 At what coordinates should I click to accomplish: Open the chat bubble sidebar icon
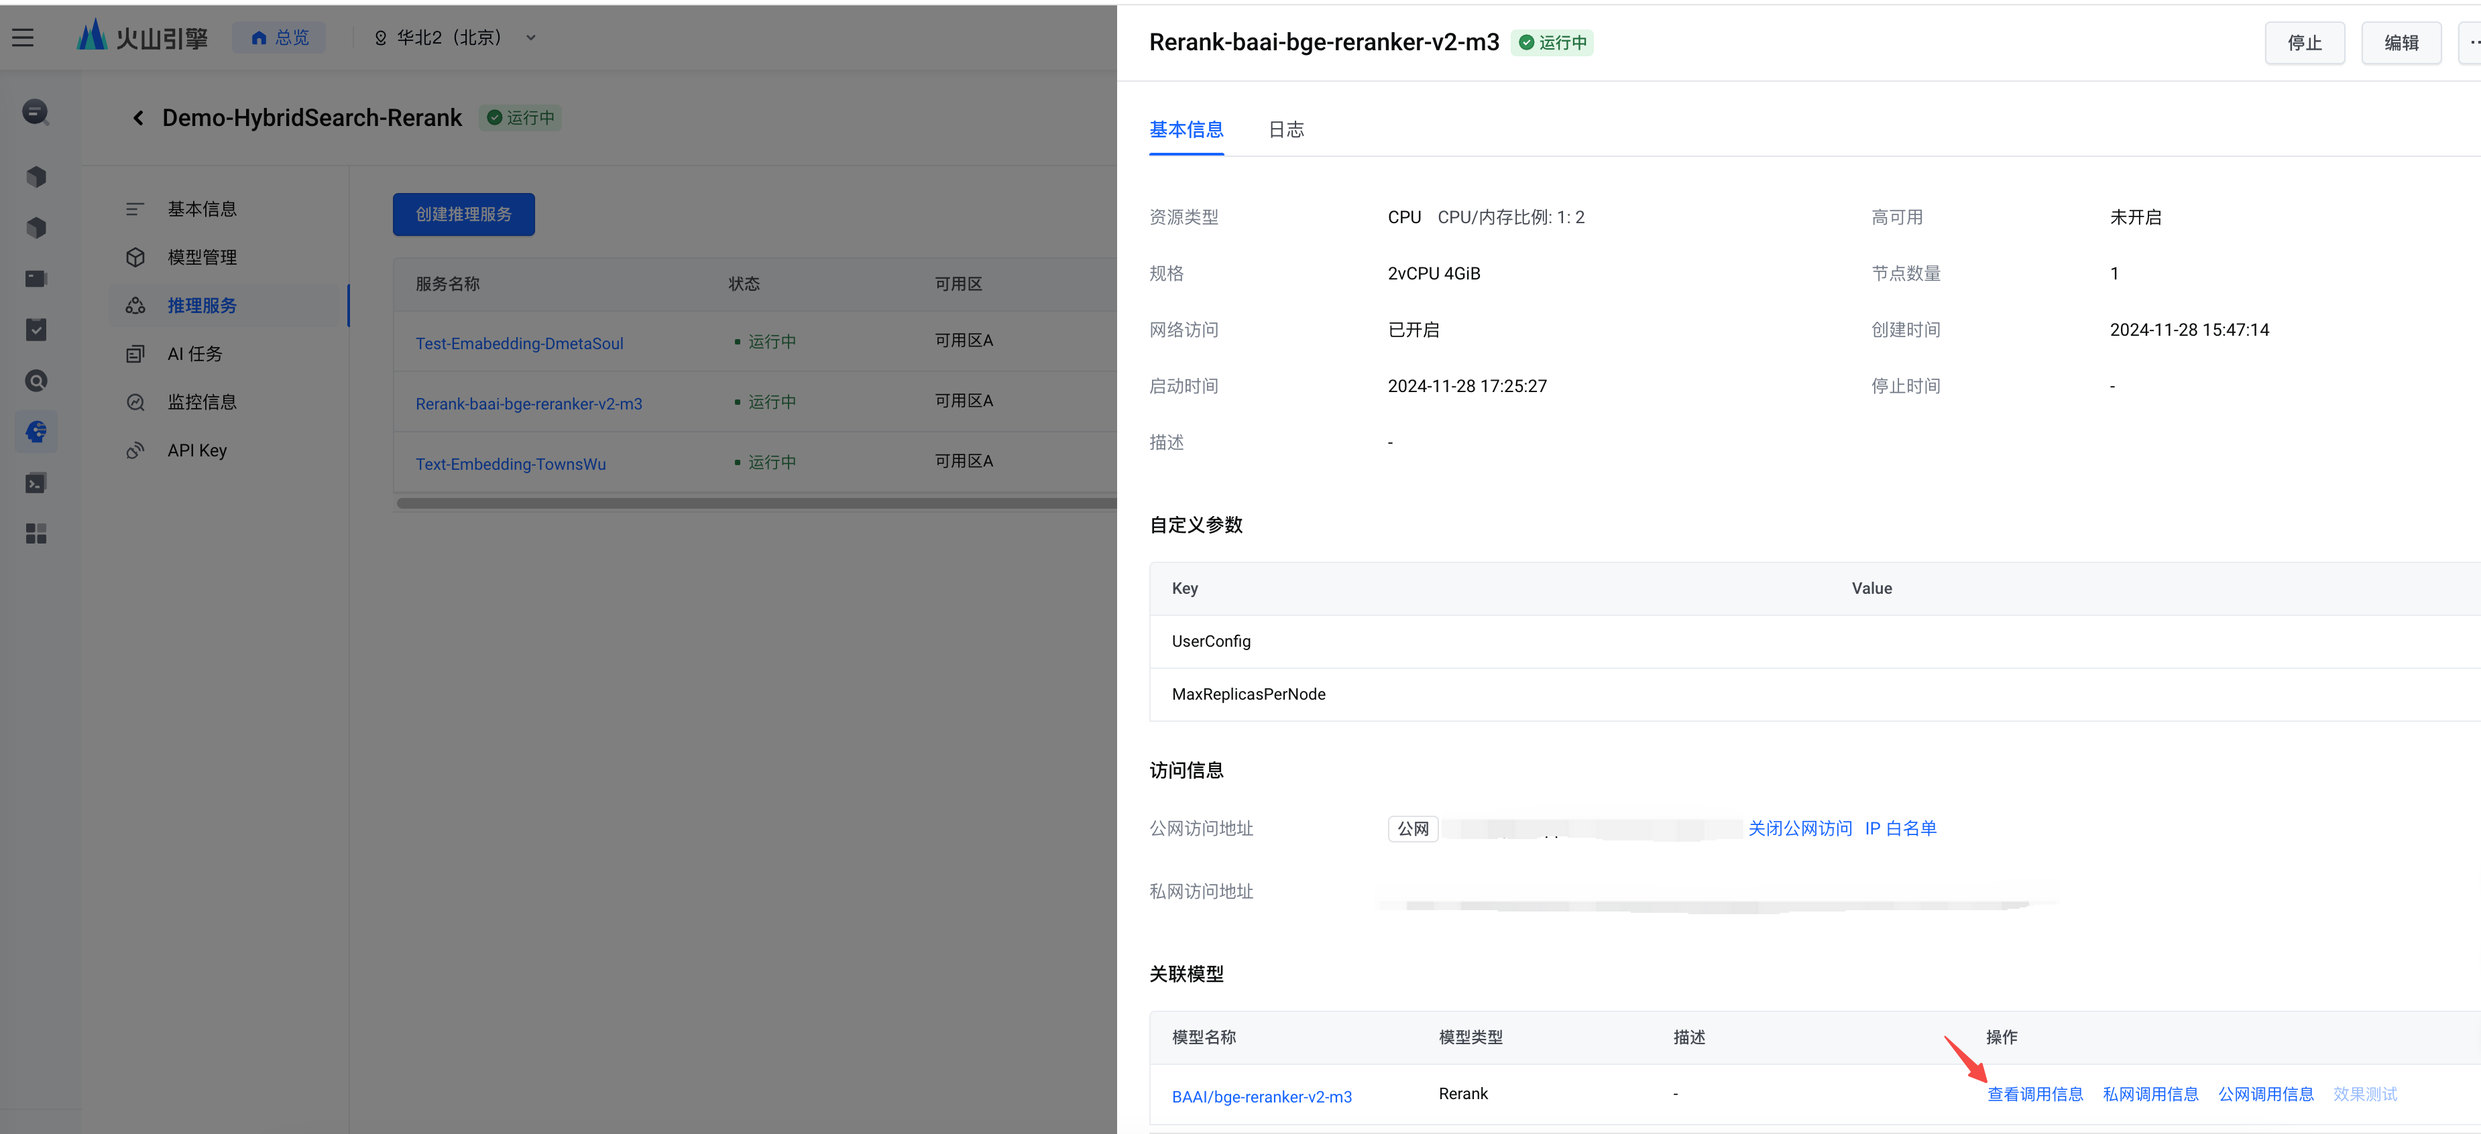36,113
